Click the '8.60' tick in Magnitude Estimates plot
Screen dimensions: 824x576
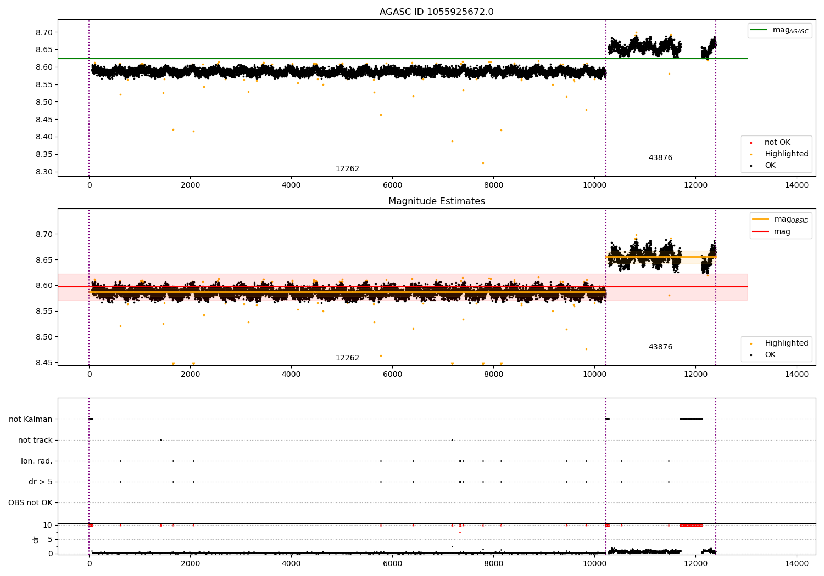coord(44,286)
